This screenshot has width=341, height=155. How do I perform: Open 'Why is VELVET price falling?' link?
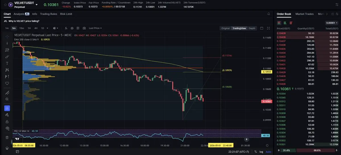(24, 21)
